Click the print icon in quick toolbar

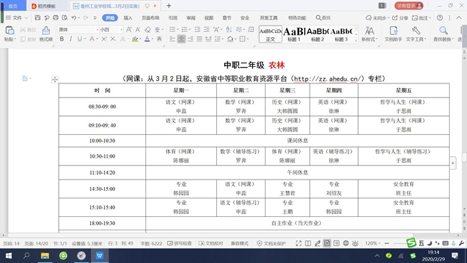point(55,18)
